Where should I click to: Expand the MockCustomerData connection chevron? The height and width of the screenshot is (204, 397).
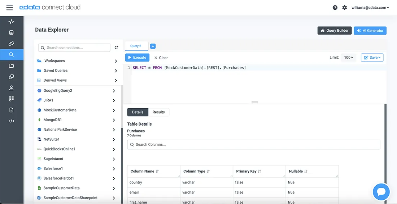(114, 110)
